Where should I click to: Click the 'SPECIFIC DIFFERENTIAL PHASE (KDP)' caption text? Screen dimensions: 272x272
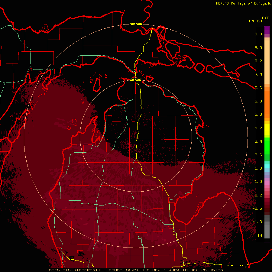click(x=94, y=270)
